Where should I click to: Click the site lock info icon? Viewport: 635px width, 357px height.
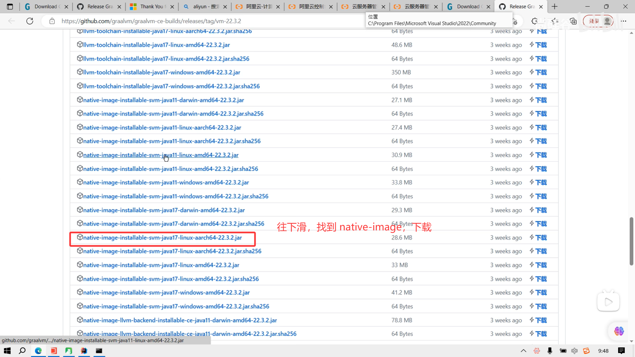(52, 21)
